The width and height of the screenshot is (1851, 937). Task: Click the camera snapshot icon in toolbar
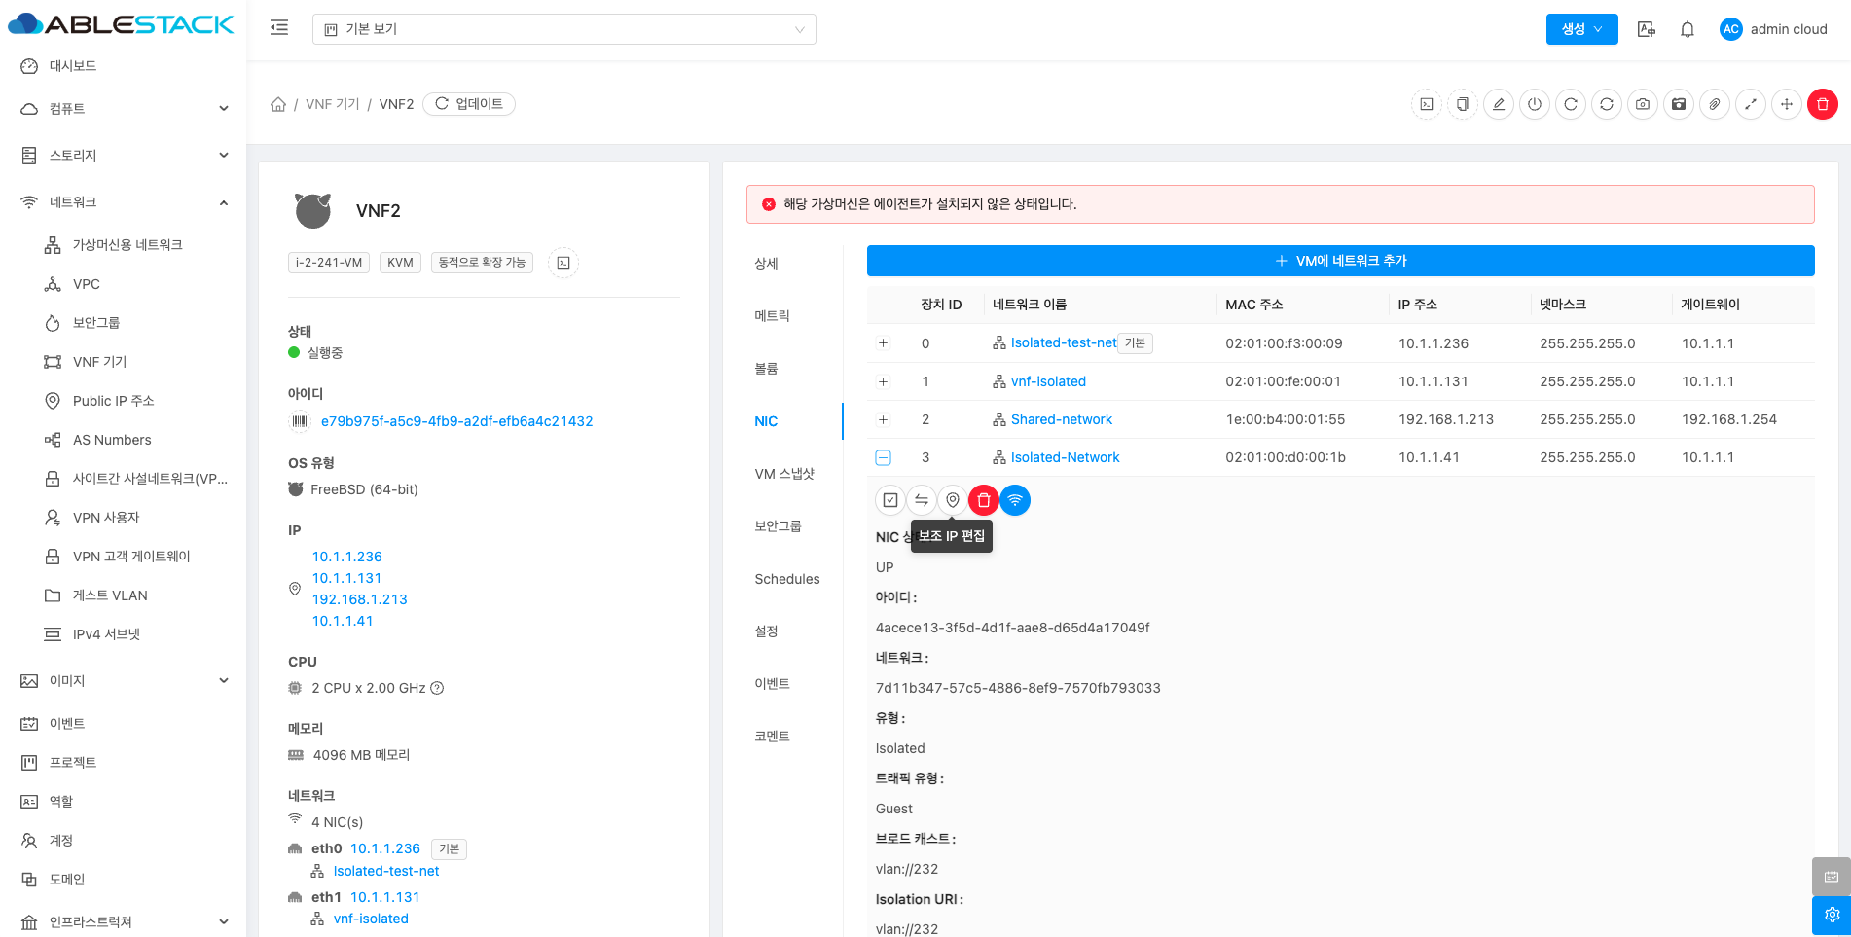coord(1643,104)
